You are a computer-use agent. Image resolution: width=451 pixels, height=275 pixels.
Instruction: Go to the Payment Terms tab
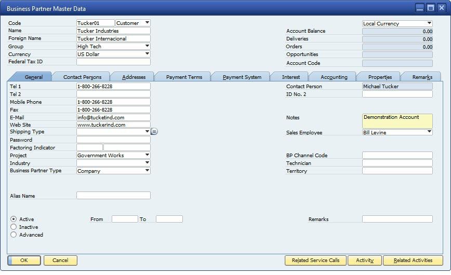[184, 77]
